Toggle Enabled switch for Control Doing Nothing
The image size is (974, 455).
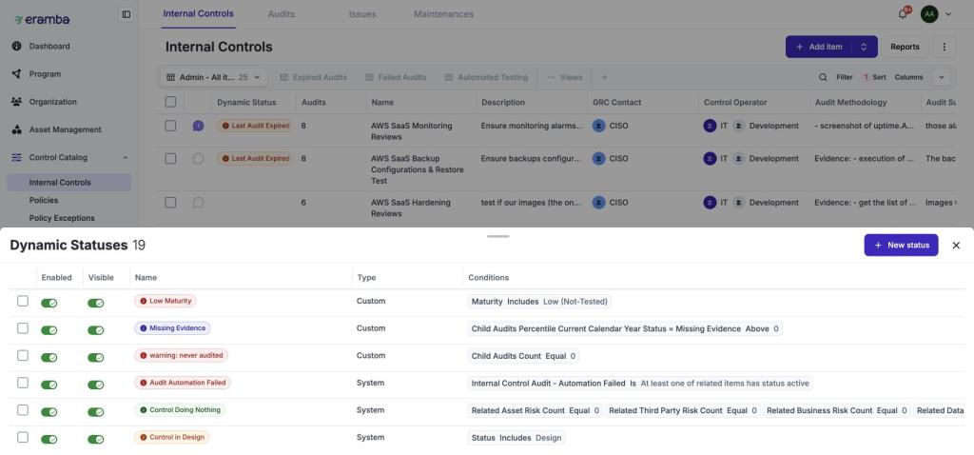coord(49,412)
